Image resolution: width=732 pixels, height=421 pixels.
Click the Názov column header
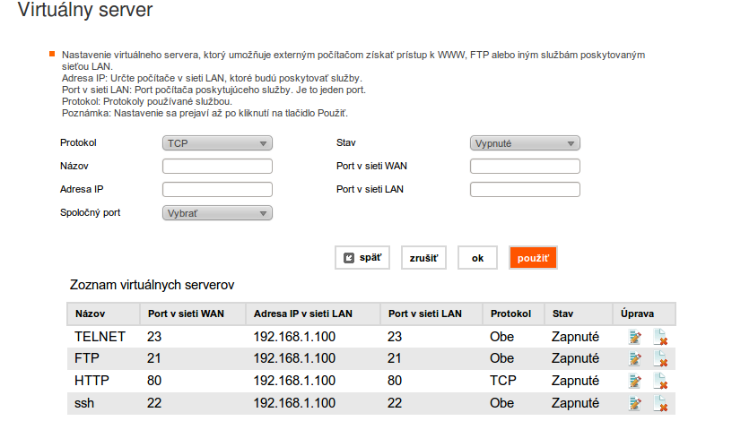click(x=90, y=314)
